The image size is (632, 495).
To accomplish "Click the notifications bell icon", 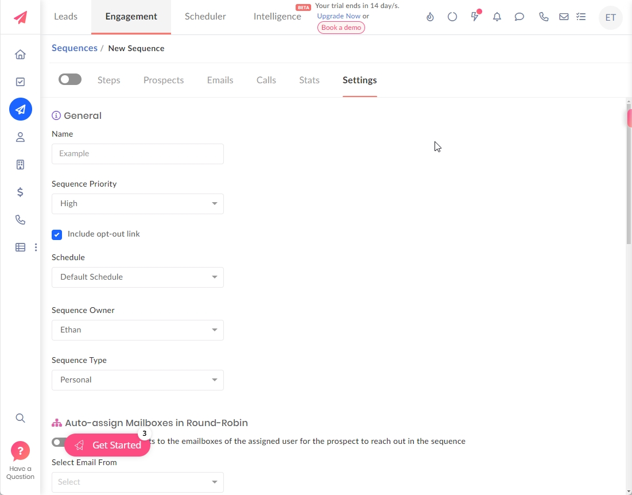I will [497, 17].
